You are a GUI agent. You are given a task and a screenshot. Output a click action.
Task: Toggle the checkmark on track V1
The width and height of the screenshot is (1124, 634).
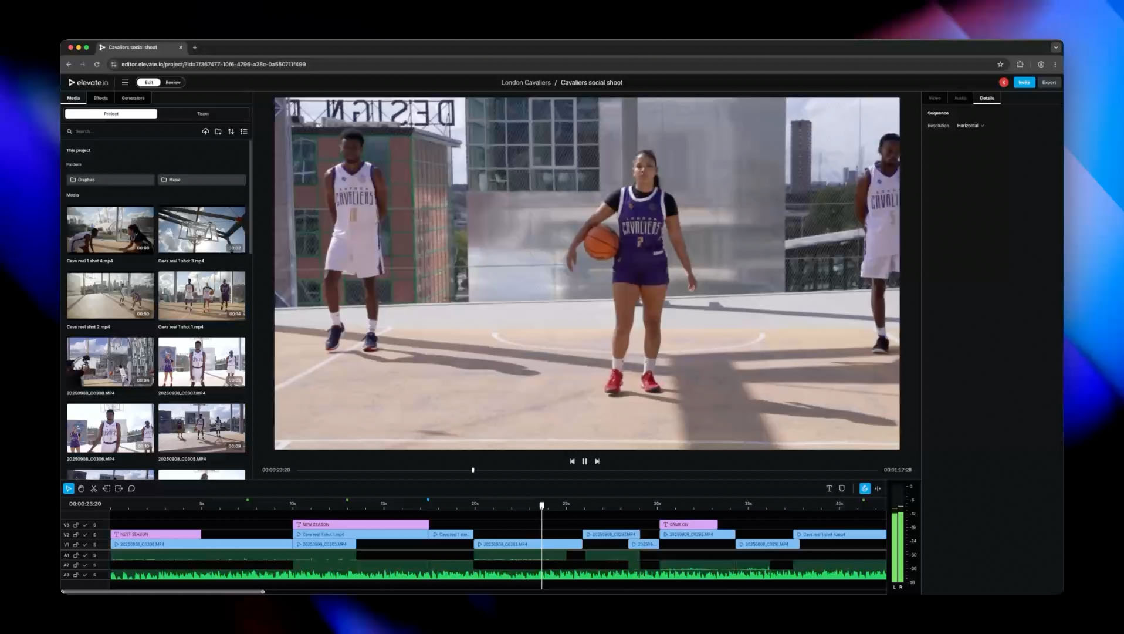[x=85, y=545]
